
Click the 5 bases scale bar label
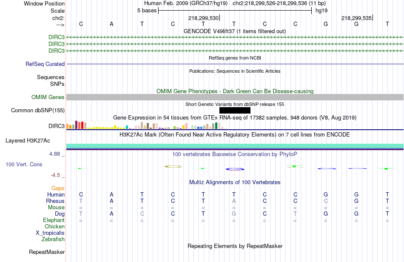click(x=147, y=11)
